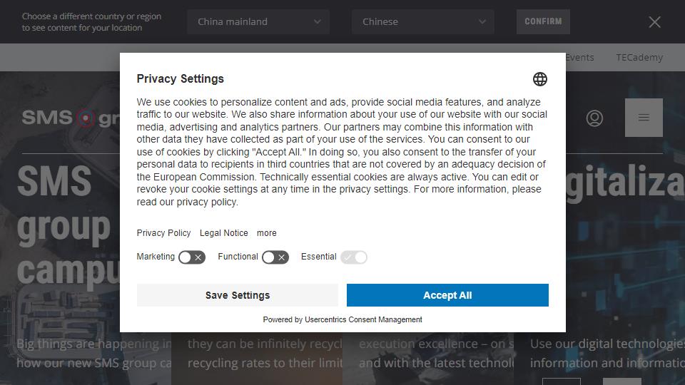Toggle the Functional cookies switch

pyautogui.click(x=275, y=257)
